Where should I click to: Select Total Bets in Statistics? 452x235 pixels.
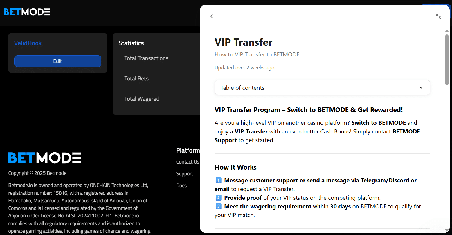(x=136, y=79)
